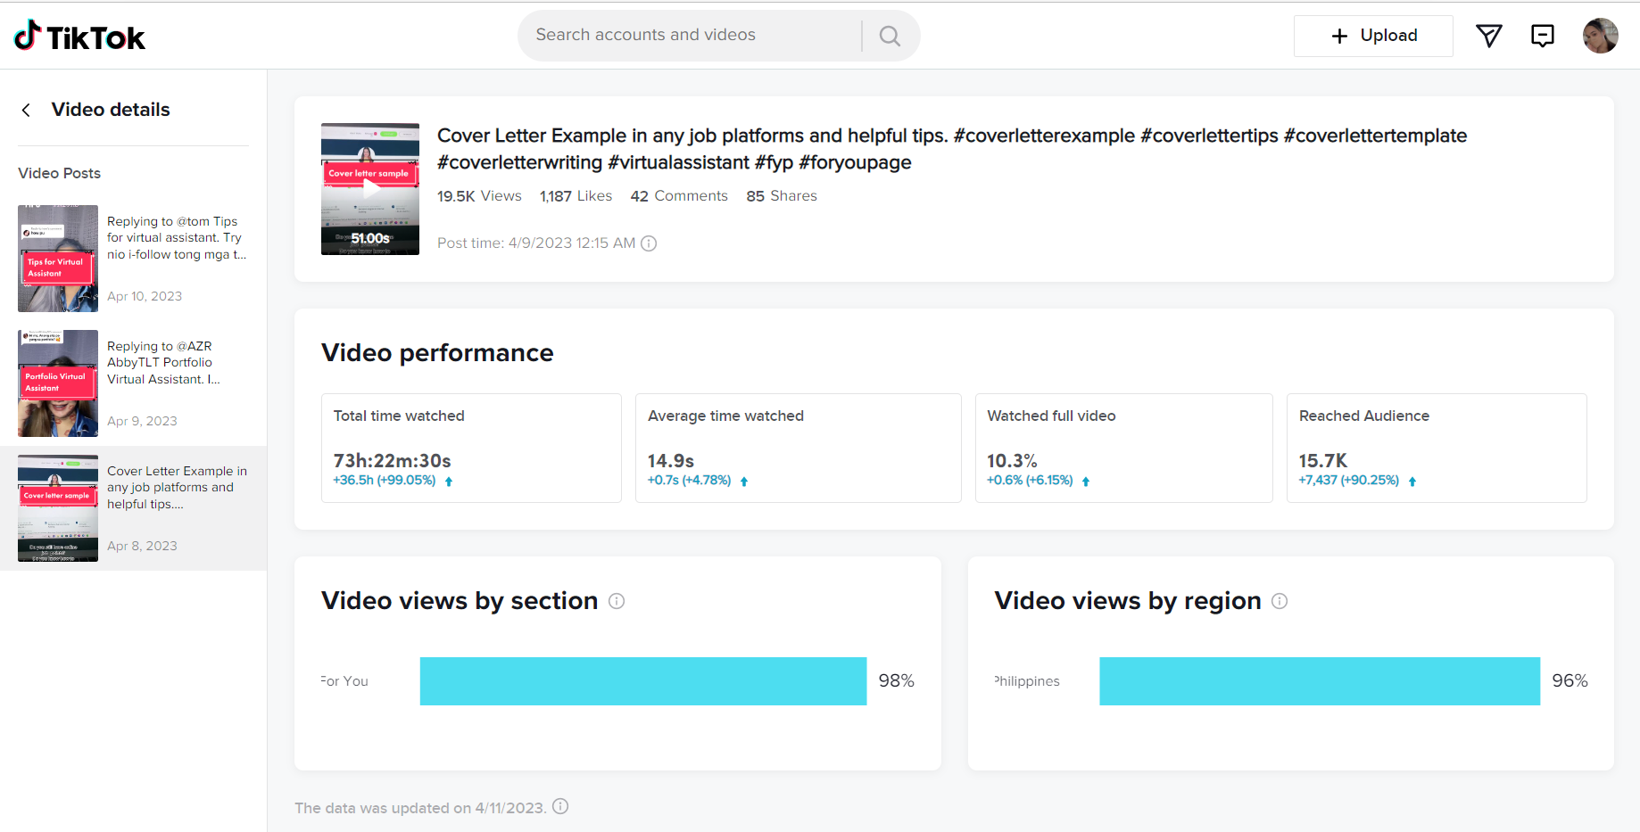Click the Reached Audience card
The height and width of the screenshot is (832, 1640).
click(1436, 448)
